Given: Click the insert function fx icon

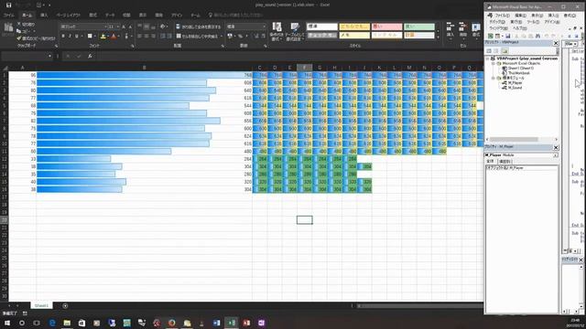Looking at the screenshot, I should [x=90, y=56].
